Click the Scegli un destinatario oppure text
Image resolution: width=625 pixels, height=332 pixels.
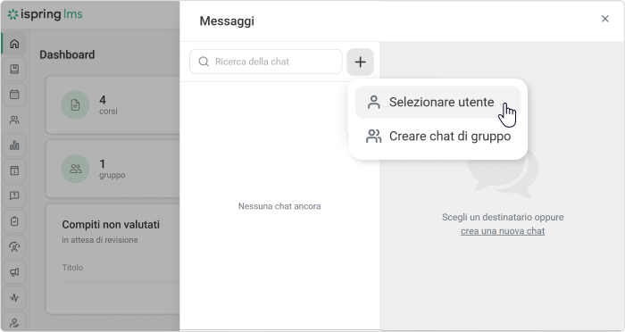click(x=503, y=217)
